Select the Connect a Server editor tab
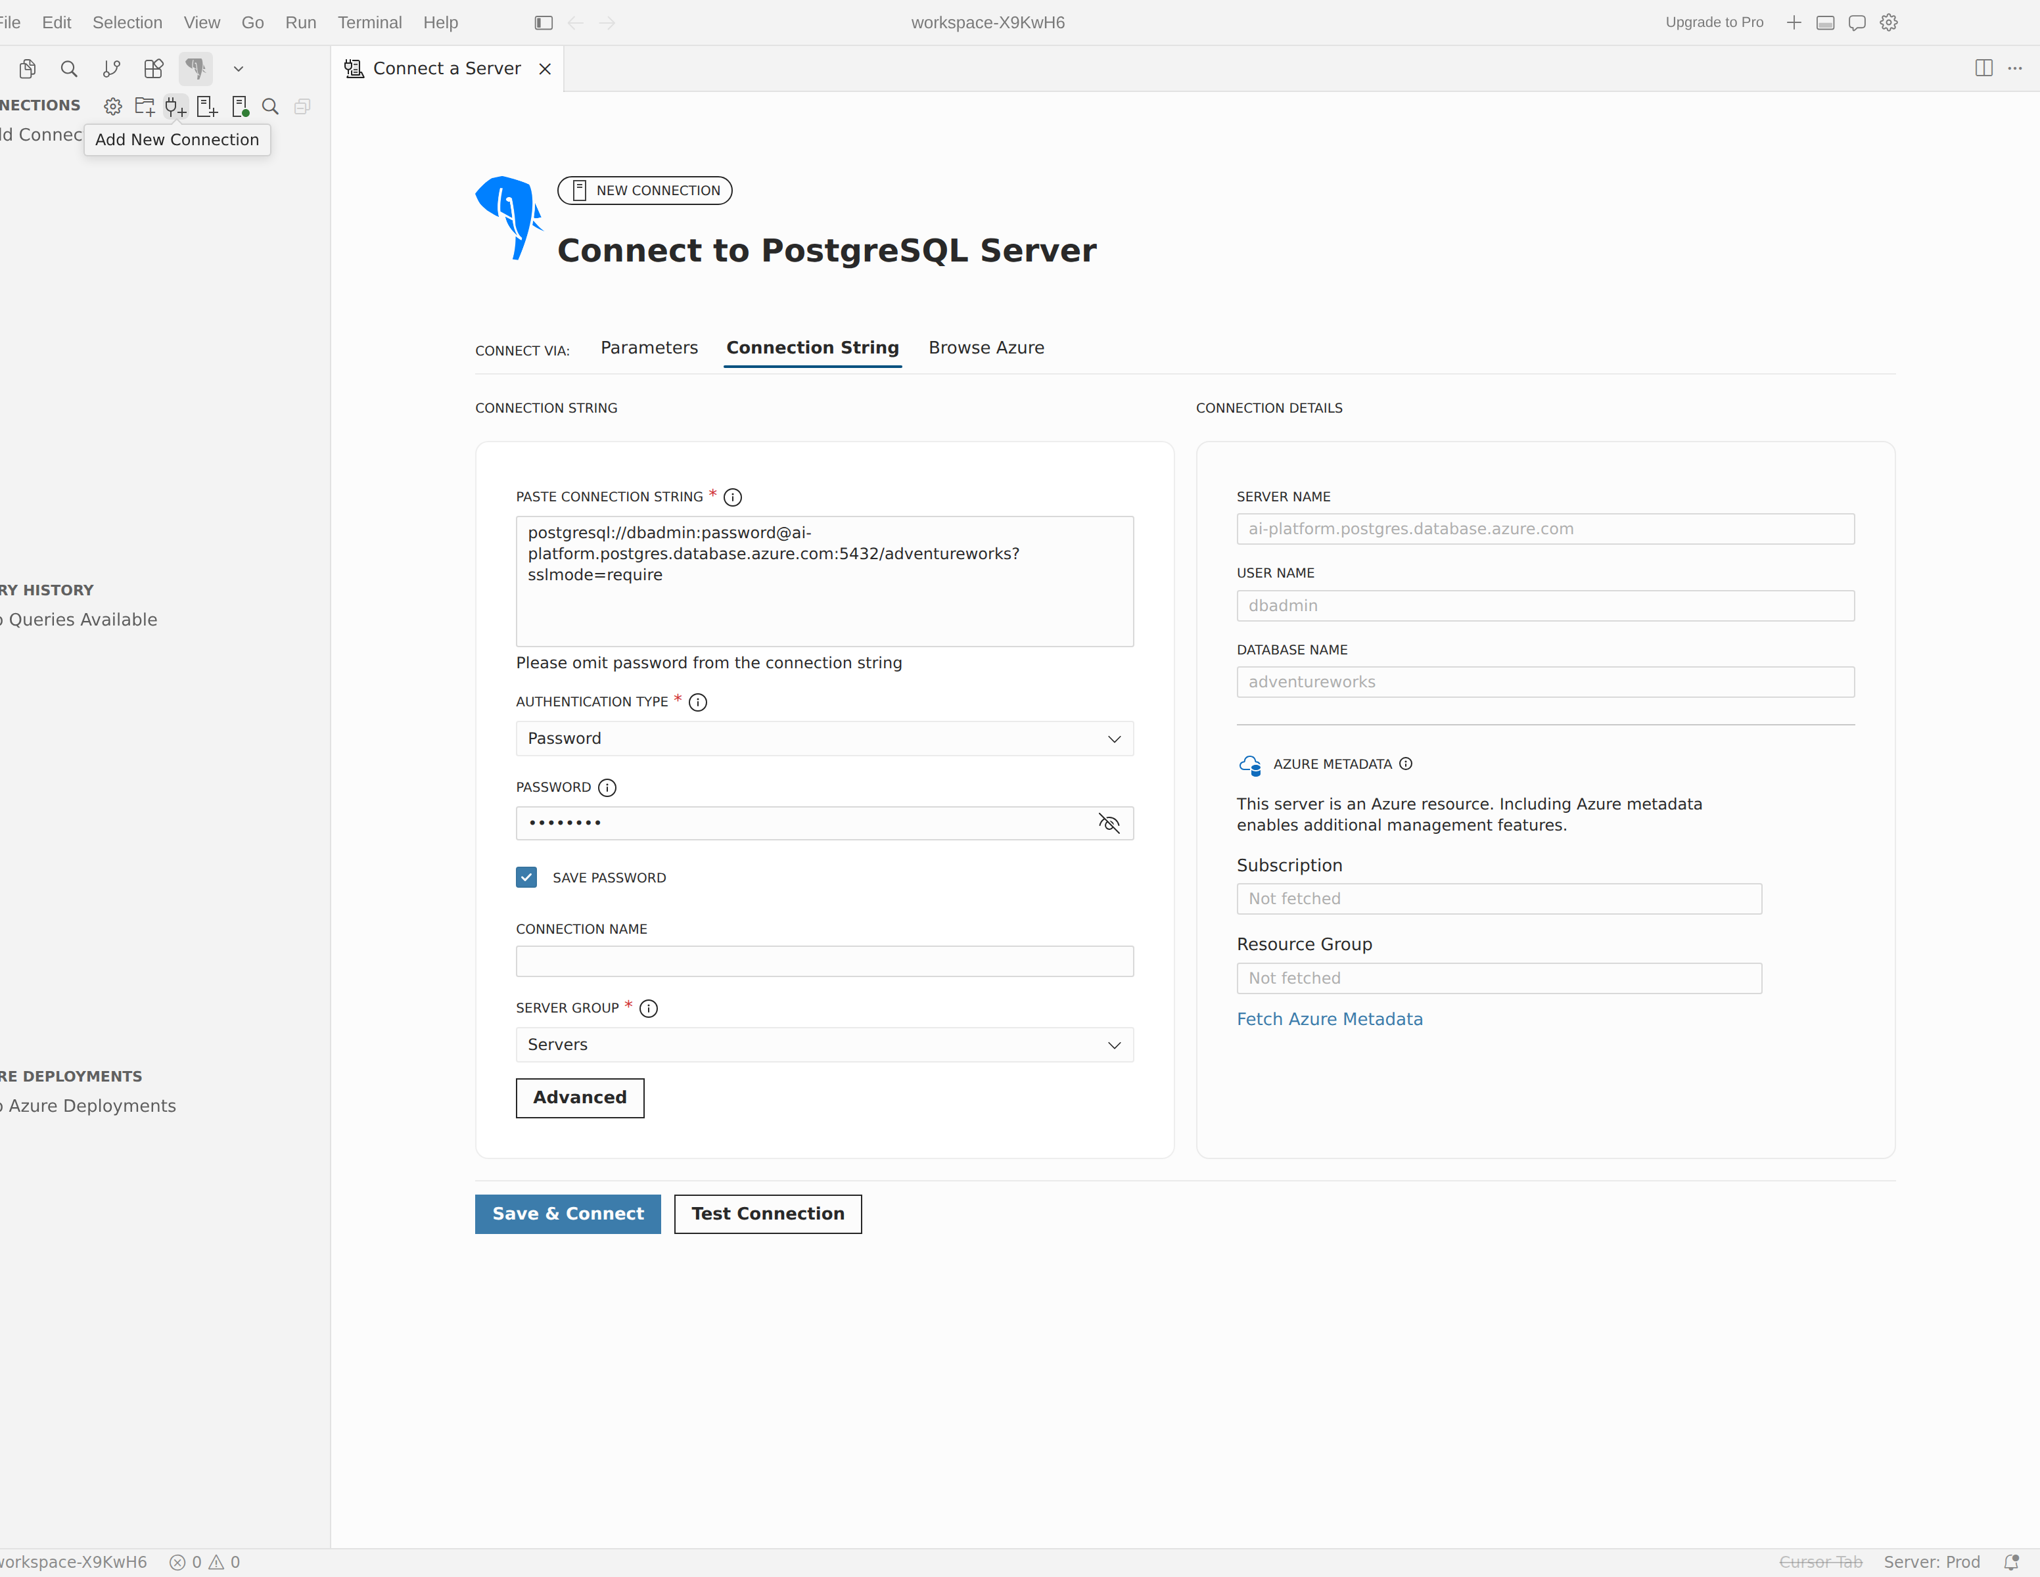The image size is (2040, 1577). pos(446,68)
